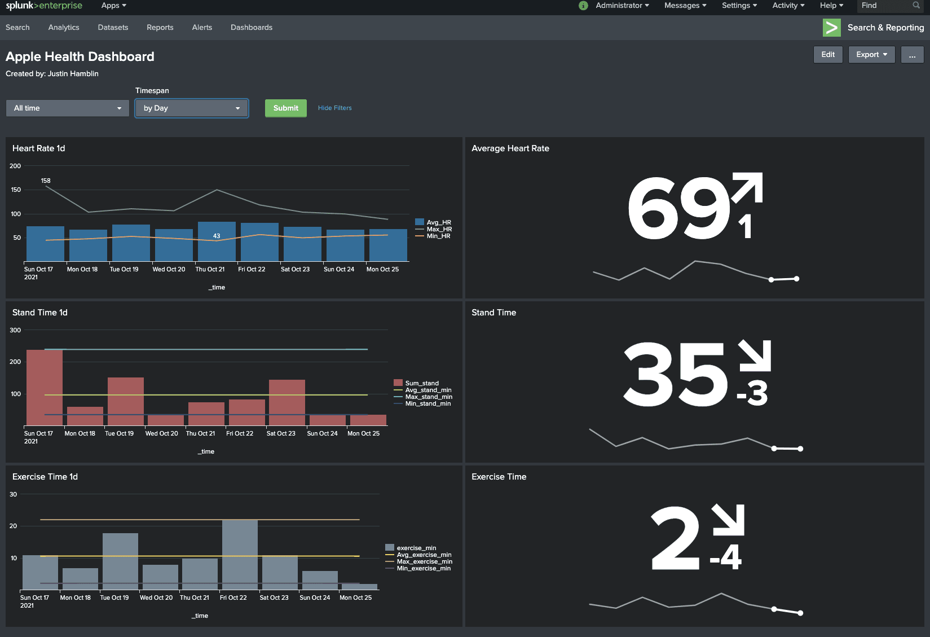The image size is (930, 637).
Task: Click the magnifier icon in Find box
Action: coord(916,6)
